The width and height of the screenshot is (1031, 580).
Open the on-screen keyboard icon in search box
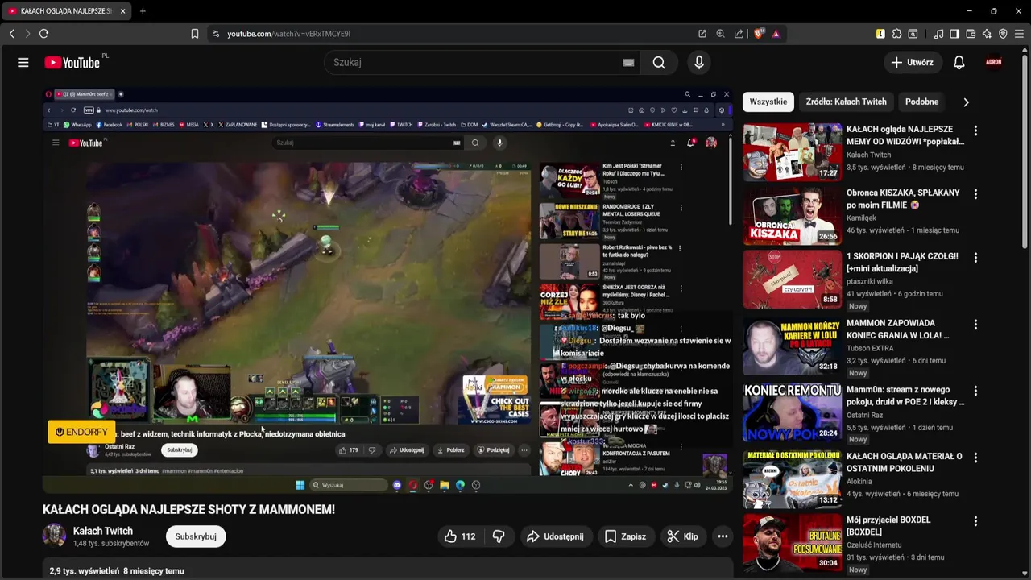(628, 63)
